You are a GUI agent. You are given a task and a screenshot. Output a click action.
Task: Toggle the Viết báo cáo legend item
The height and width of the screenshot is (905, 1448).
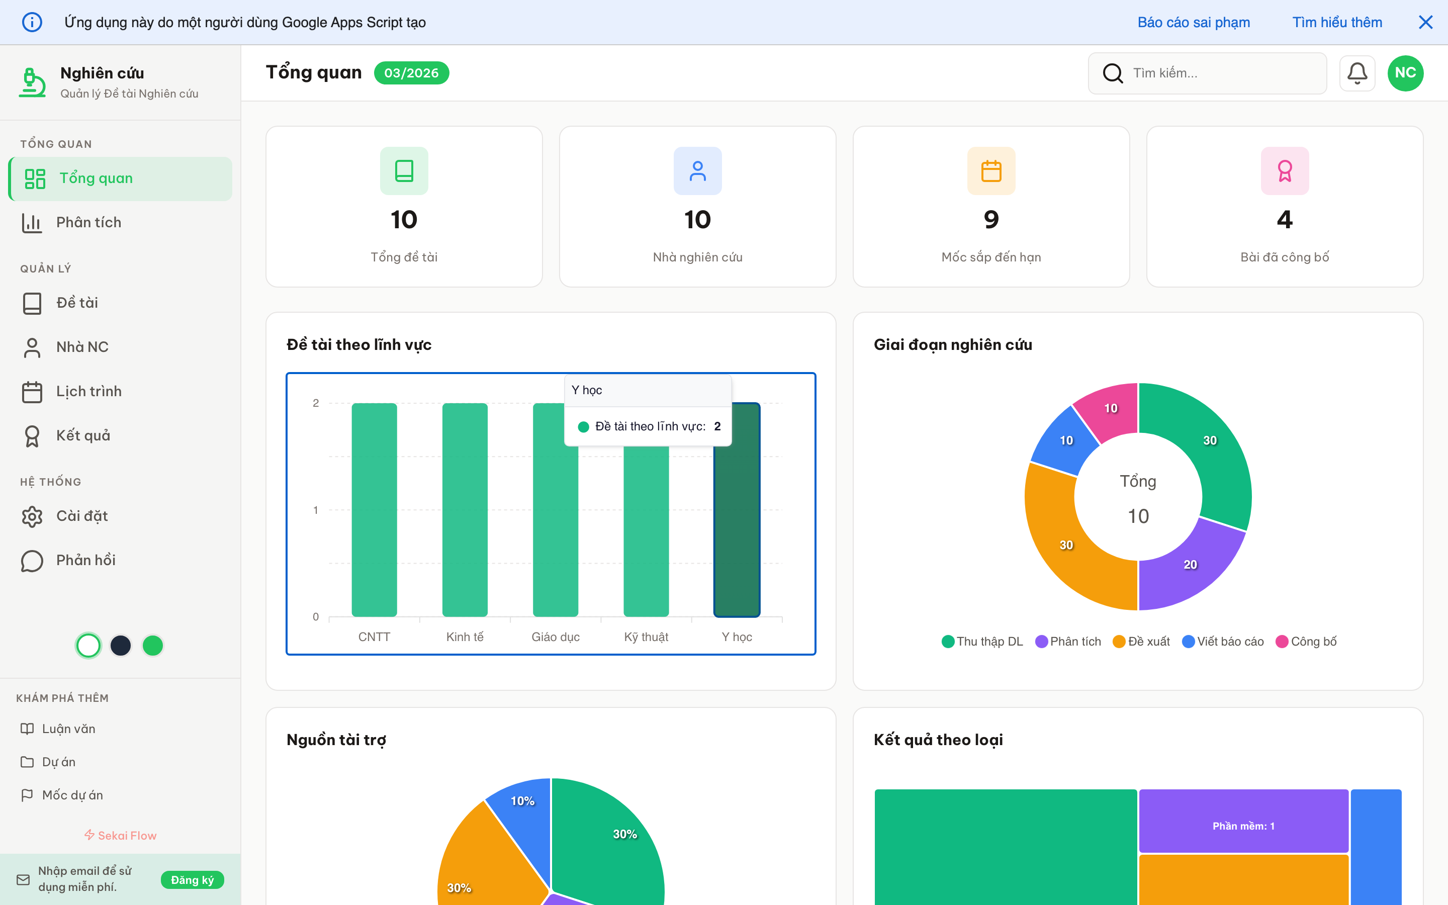(x=1222, y=641)
